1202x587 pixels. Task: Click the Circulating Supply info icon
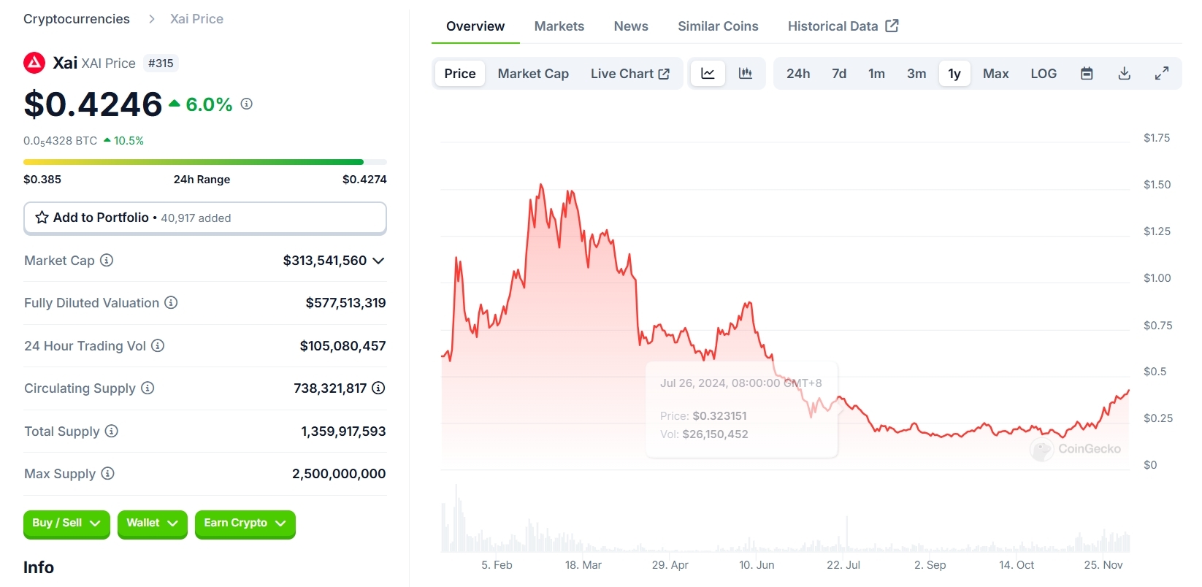[x=148, y=388]
